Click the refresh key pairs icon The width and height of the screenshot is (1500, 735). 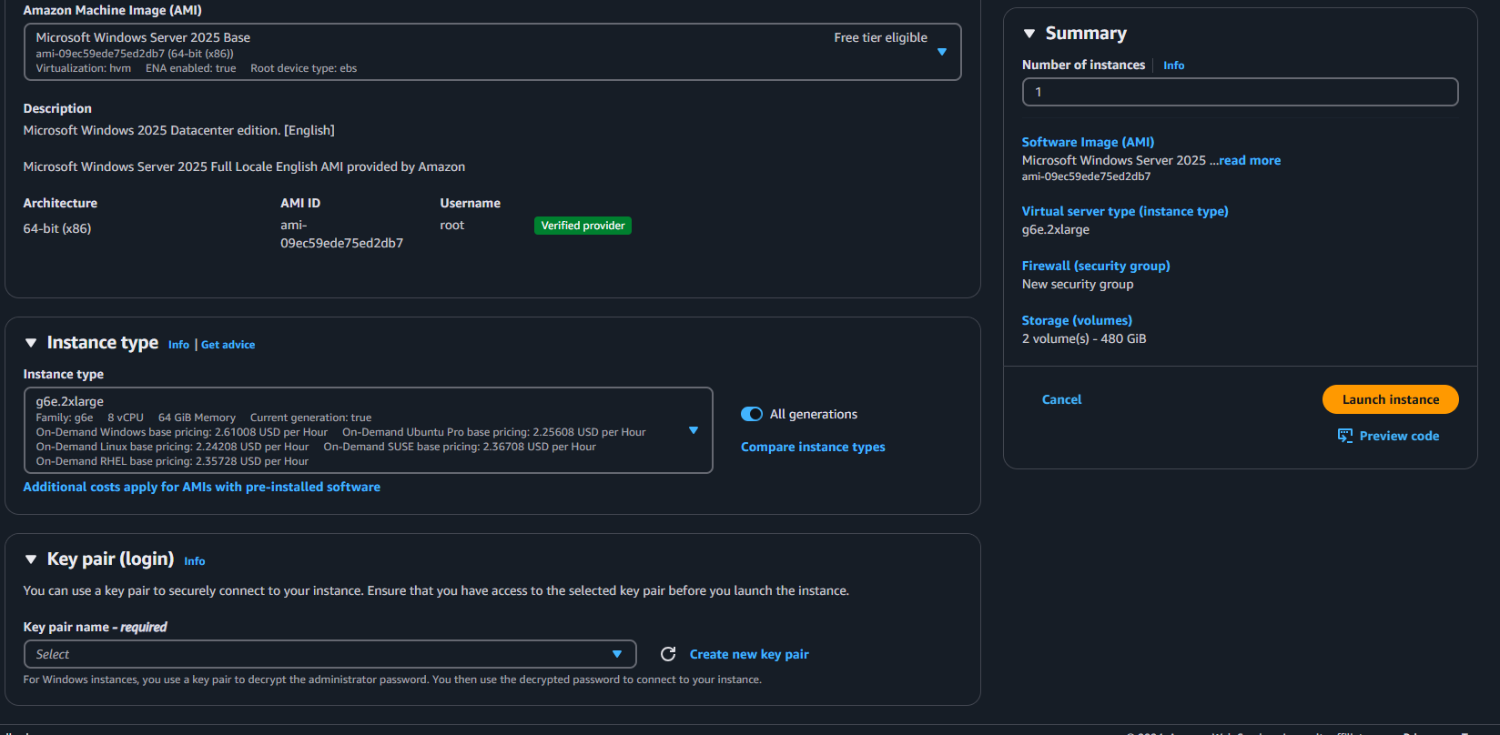[x=668, y=654]
